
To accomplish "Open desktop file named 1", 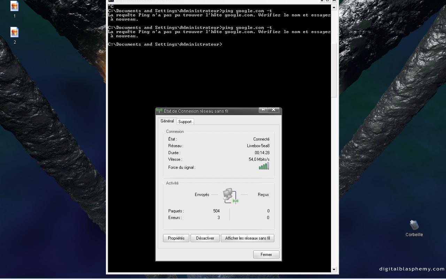I will click(x=14, y=9).
